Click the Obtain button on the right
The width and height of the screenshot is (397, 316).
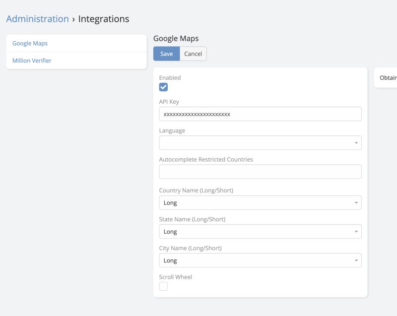coord(389,77)
